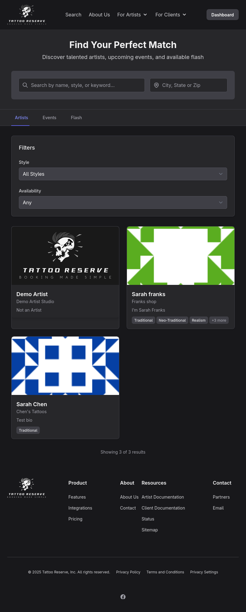Screen dimensions: 246x612
Task: Focus the name, style, or keyword search field
Action: pos(82,85)
